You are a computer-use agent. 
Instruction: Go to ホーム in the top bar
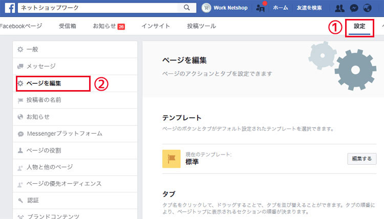click(x=281, y=8)
